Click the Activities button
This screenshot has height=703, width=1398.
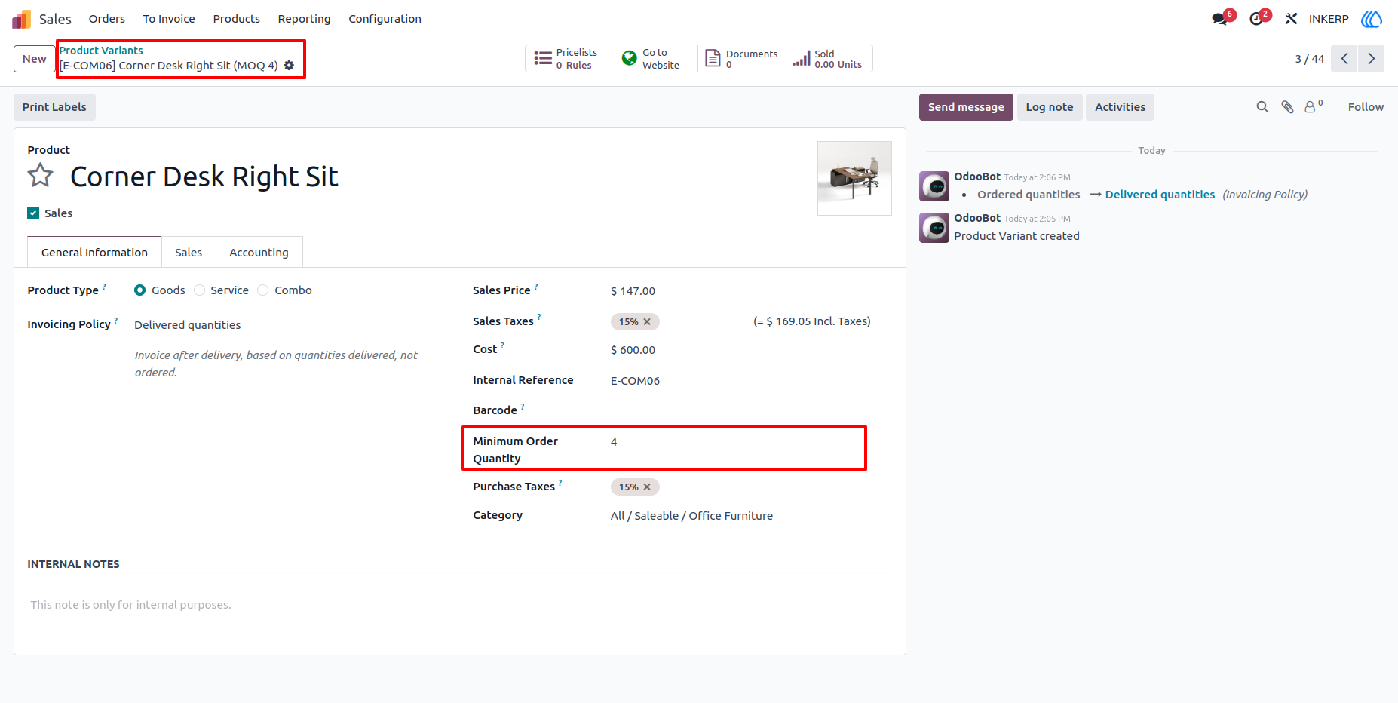(1120, 107)
